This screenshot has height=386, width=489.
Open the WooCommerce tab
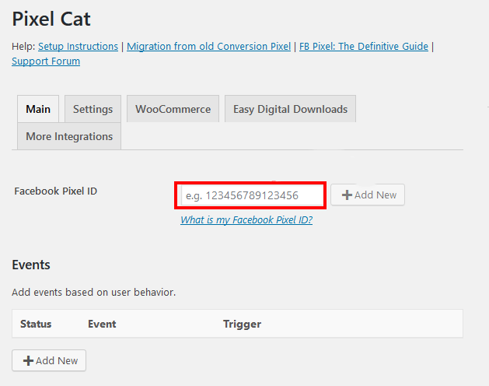(173, 109)
